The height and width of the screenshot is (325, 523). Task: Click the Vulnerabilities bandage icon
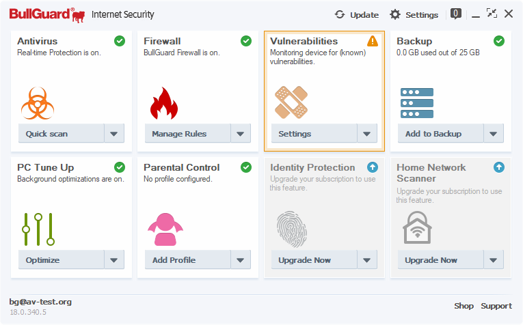pyautogui.click(x=291, y=102)
